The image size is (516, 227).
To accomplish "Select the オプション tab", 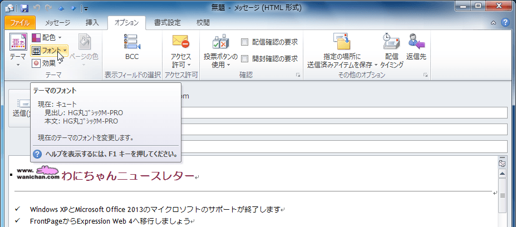I will [126, 23].
